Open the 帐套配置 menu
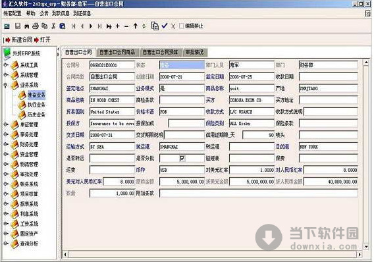 13,13
